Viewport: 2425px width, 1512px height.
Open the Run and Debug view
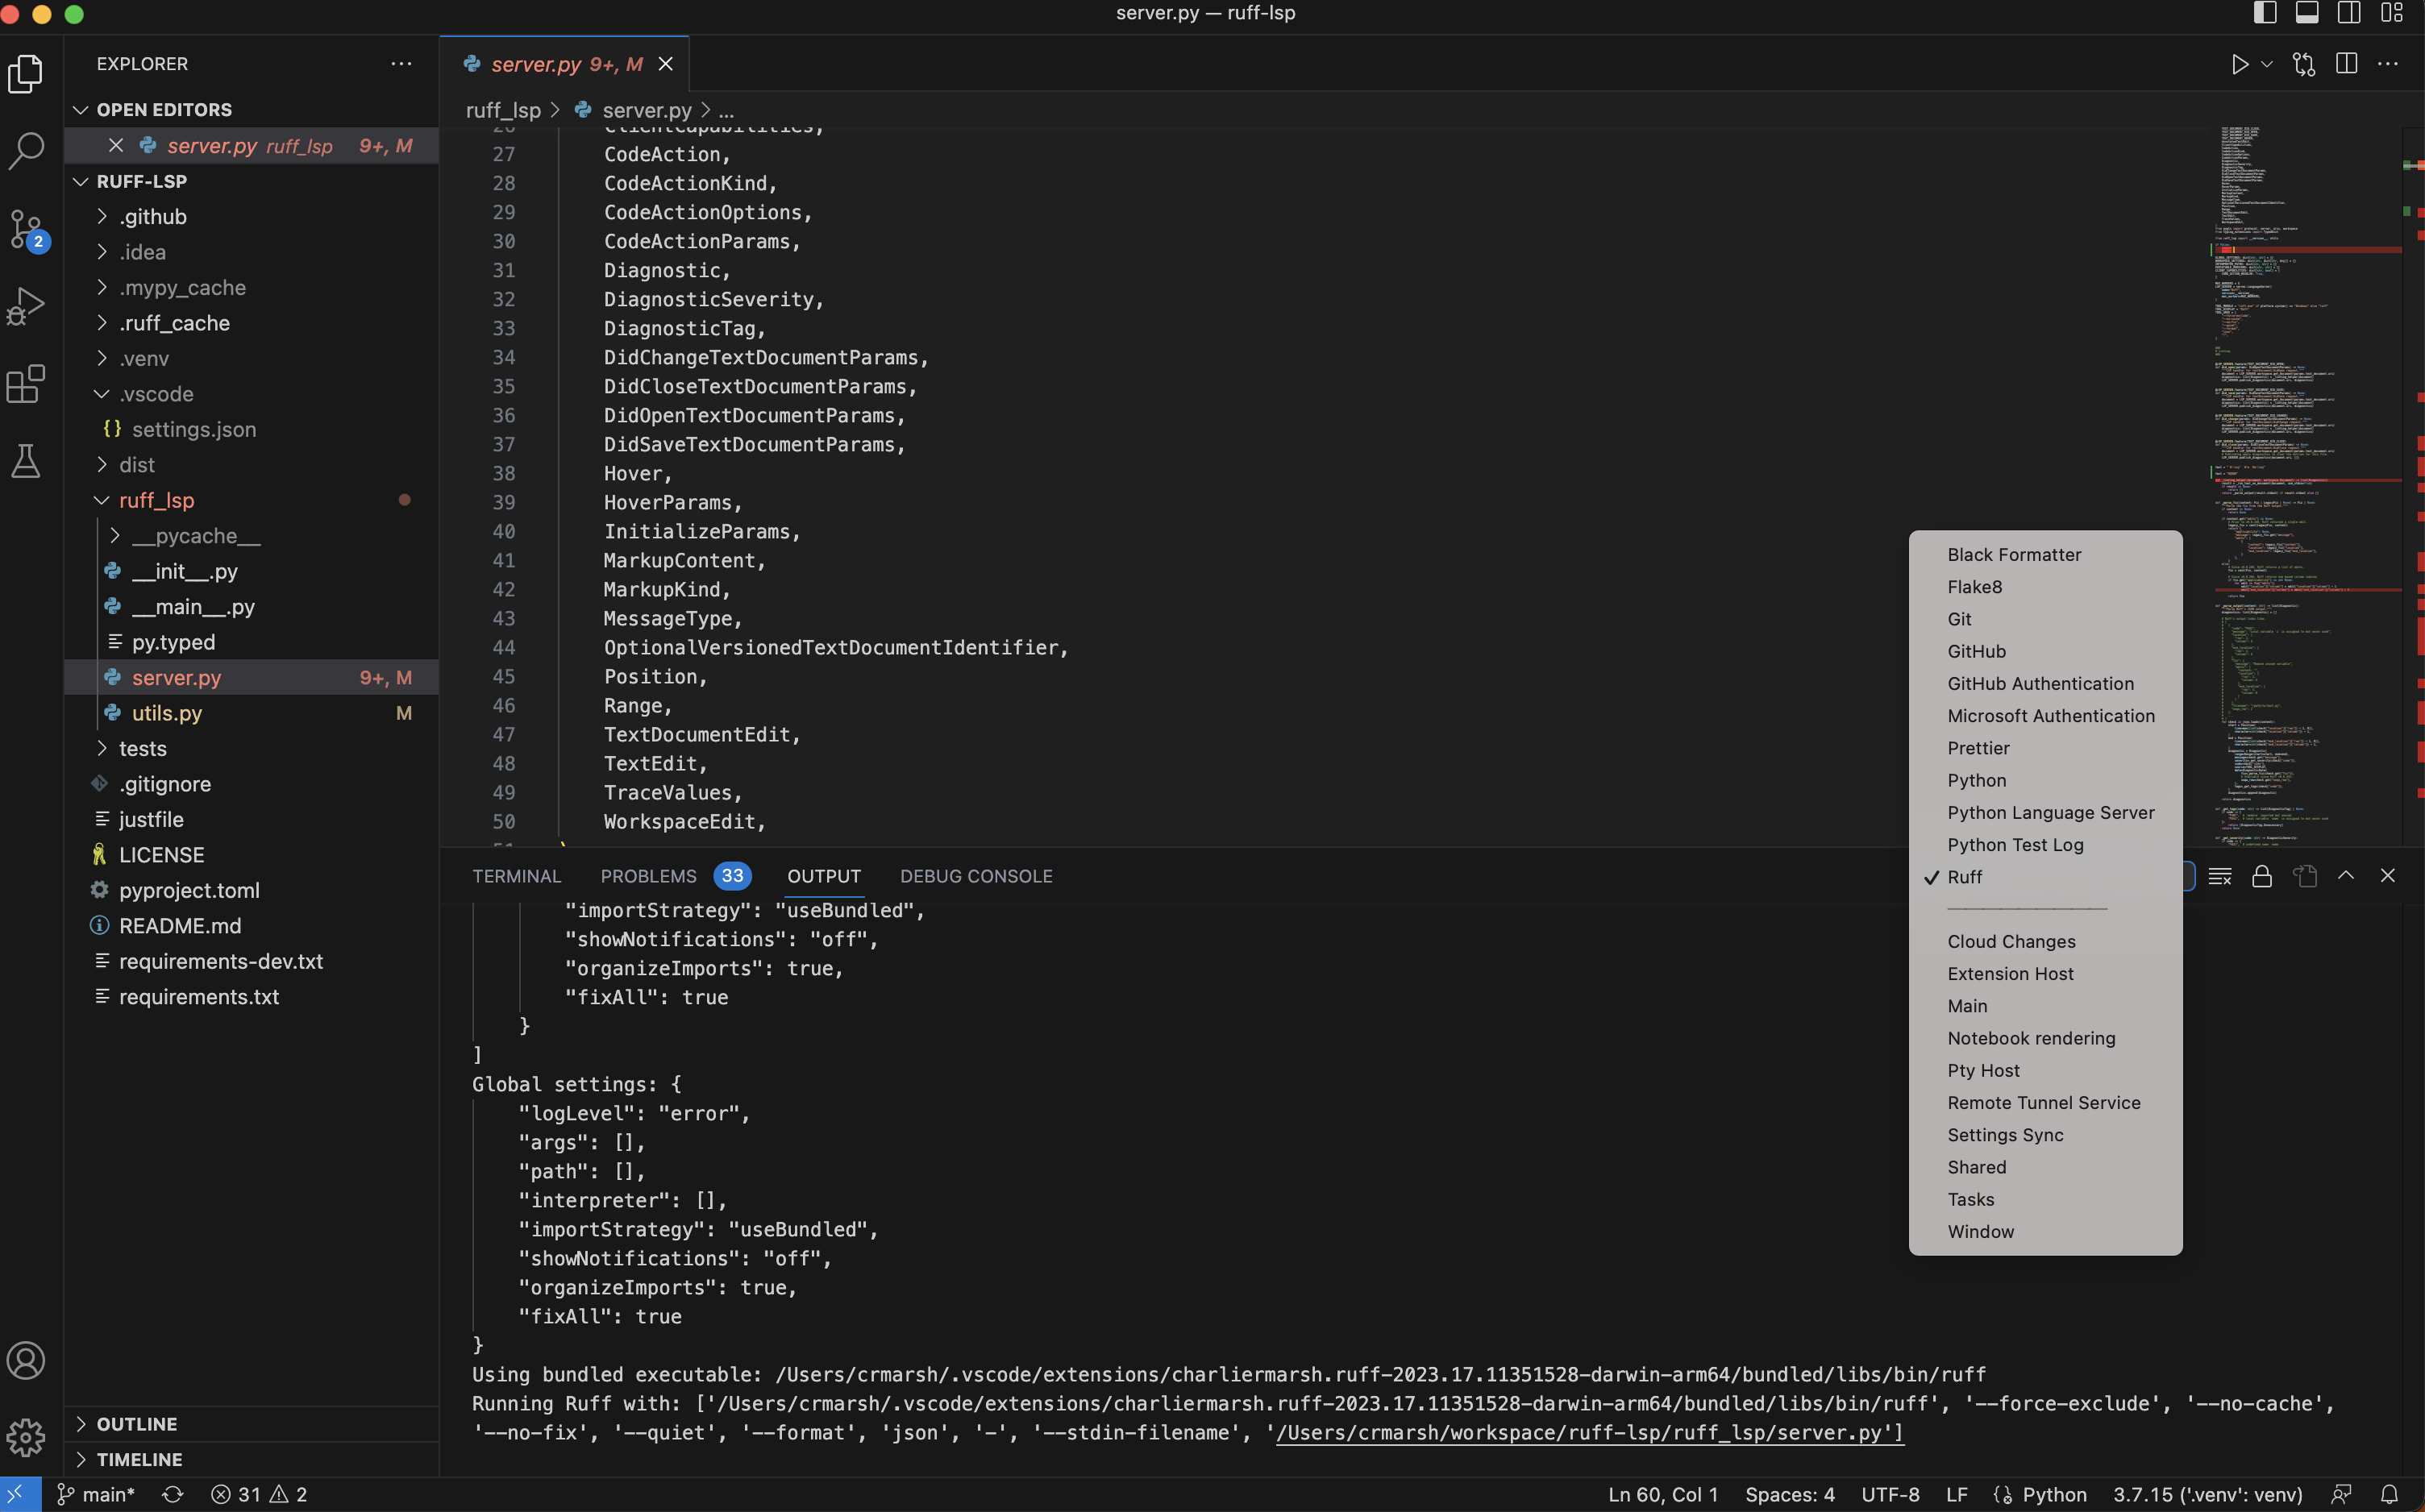pyautogui.click(x=27, y=305)
